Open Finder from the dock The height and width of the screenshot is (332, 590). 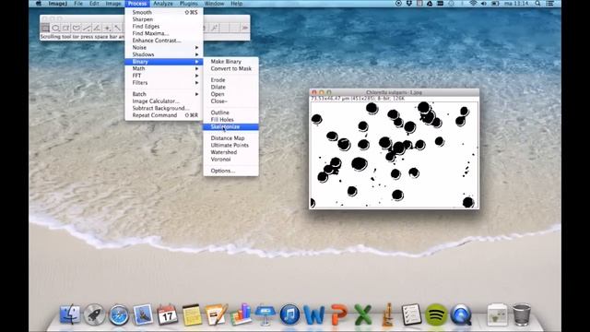click(x=70, y=314)
